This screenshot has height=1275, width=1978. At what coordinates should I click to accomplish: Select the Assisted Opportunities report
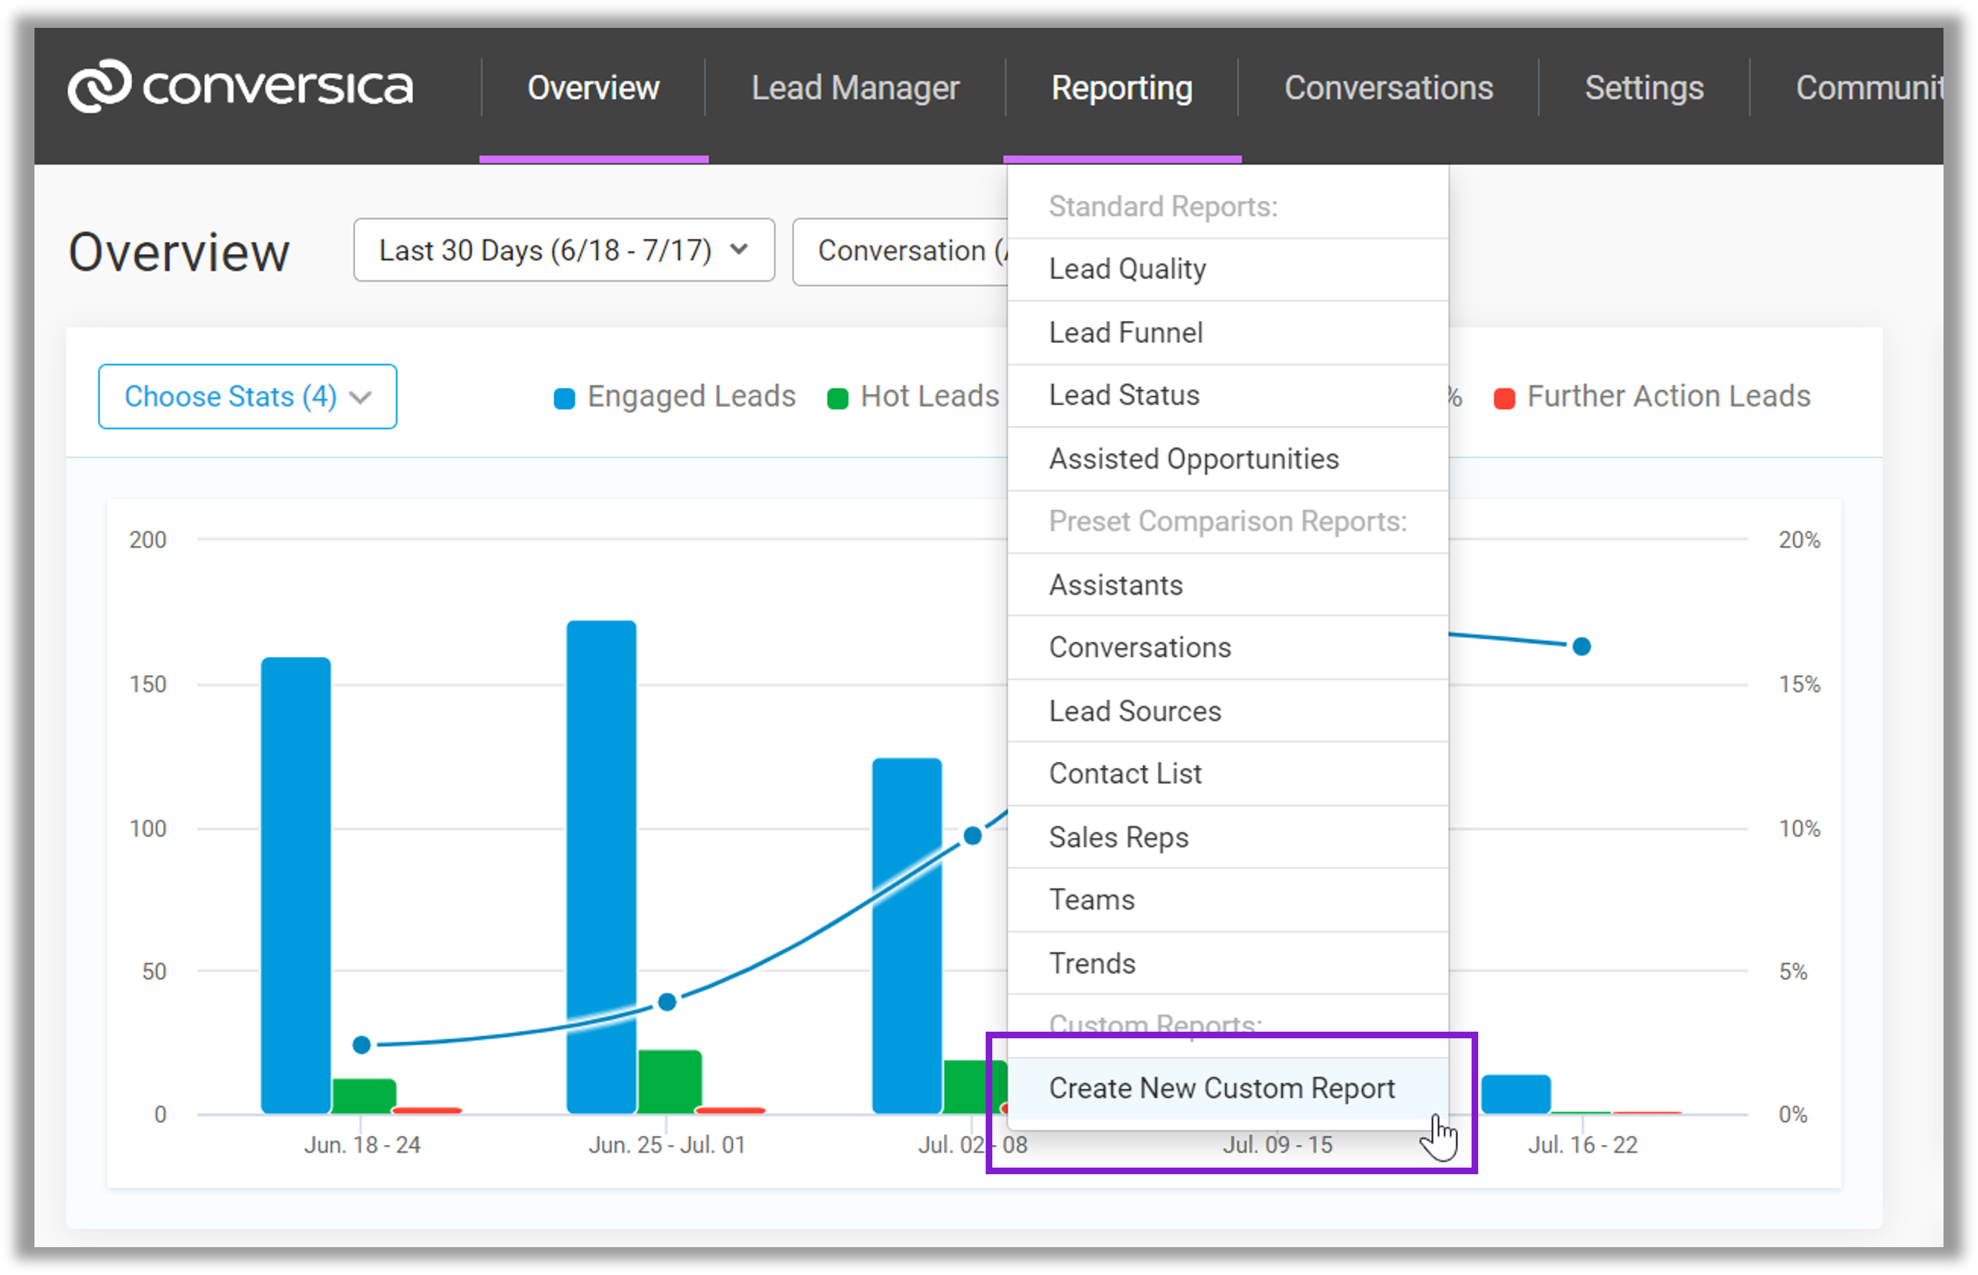click(1228, 459)
